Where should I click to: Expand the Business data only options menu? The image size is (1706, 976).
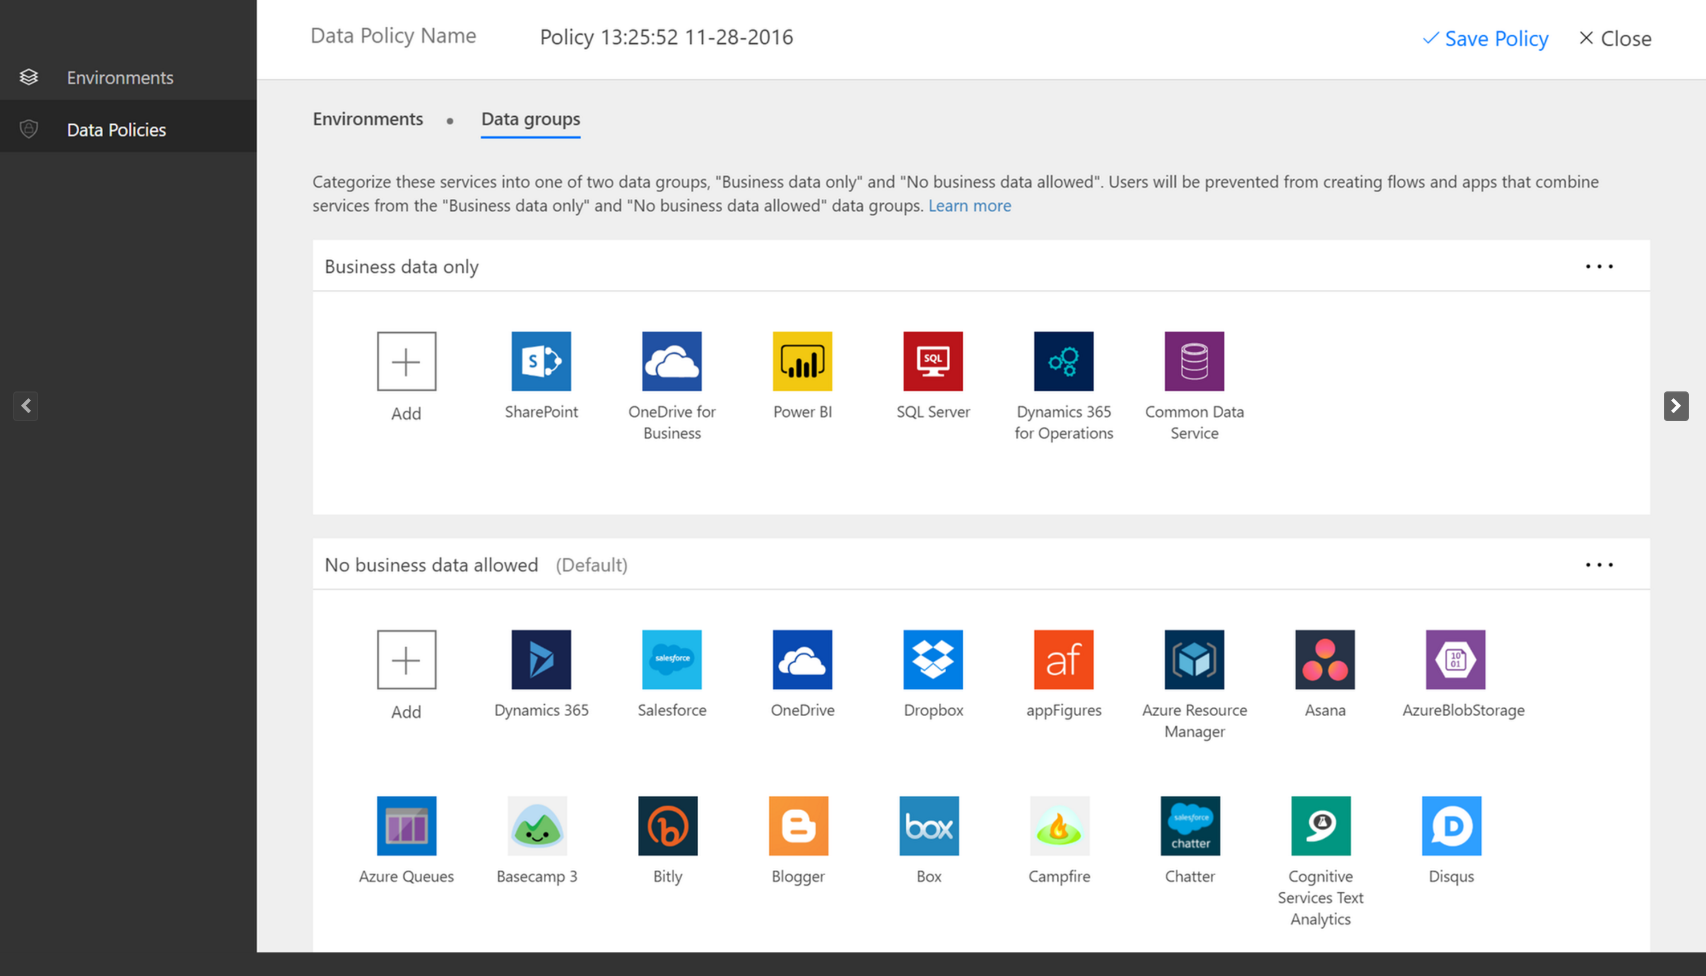(1599, 265)
